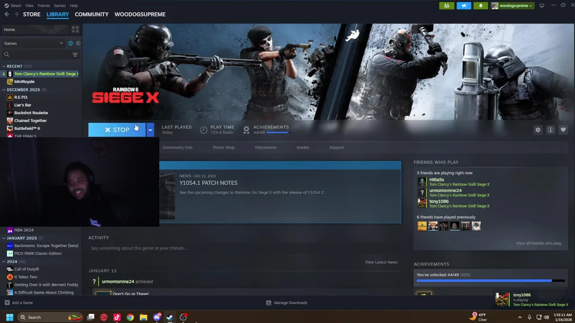The height and width of the screenshot is (323, 575).
Task: Go forward with the navigation arrow
Action: point(17,14)
